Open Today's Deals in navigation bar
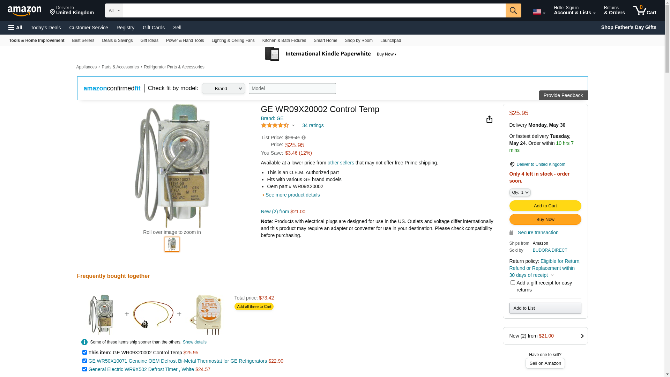670x377 pixels. 46,28
